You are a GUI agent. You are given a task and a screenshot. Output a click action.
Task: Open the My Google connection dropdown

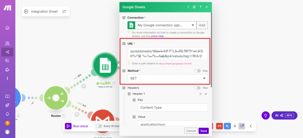[x=166, y=25]
